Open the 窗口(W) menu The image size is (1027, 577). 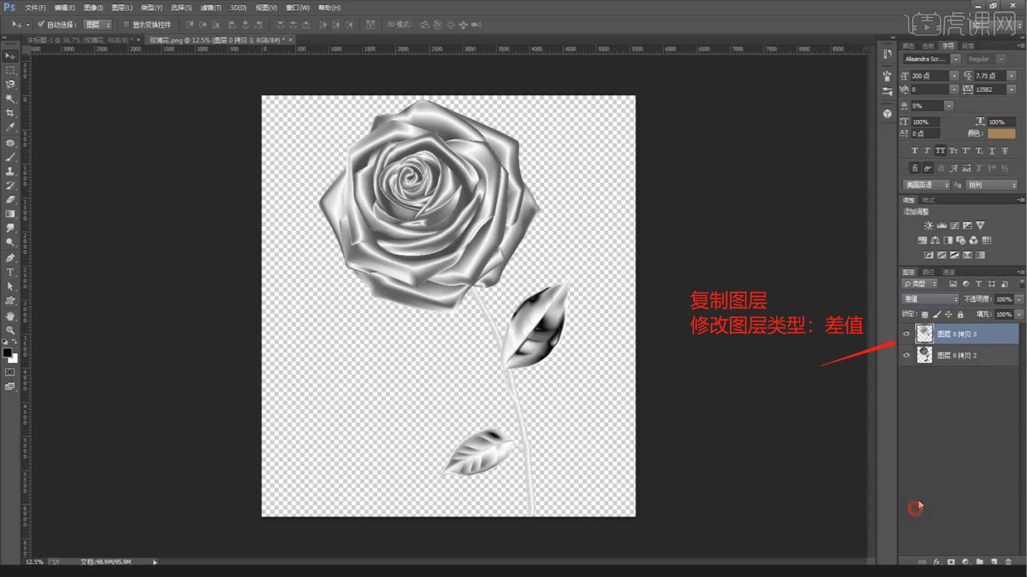tap(297, 7)
